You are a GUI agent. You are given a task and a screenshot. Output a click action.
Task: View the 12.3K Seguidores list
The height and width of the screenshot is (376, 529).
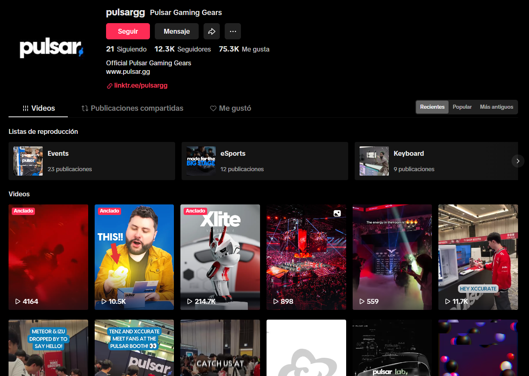pos(183,49)
